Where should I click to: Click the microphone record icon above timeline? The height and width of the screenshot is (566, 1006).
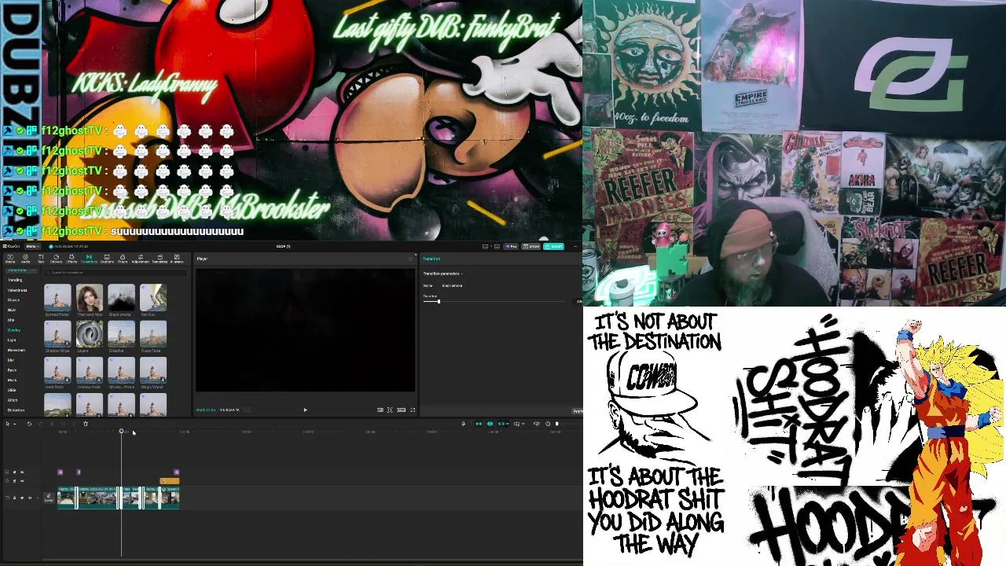(463, 424)
